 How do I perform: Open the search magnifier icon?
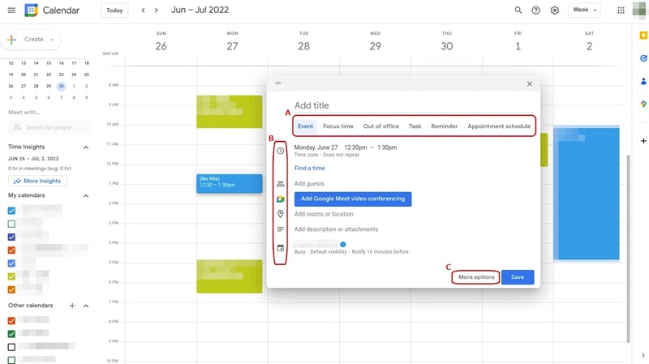(518, 11)
